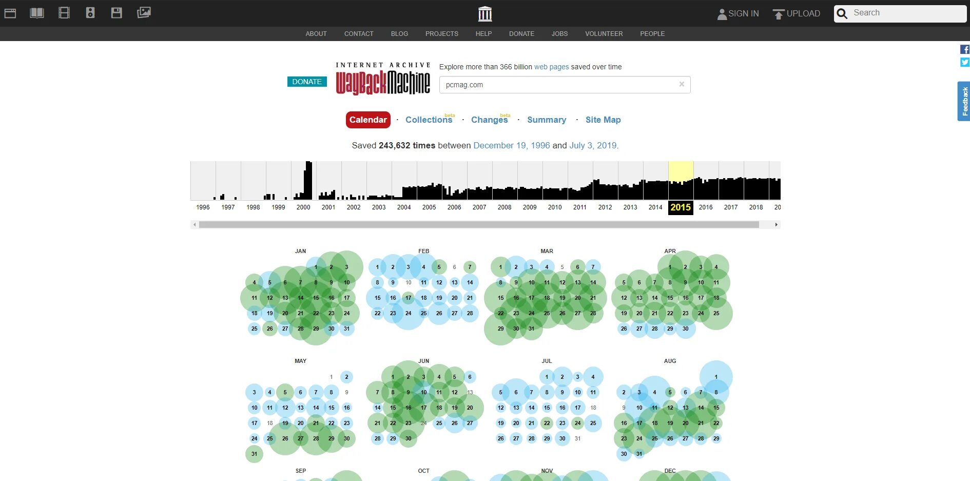
Task: Open the About menu item
Action: click(316, 34)
